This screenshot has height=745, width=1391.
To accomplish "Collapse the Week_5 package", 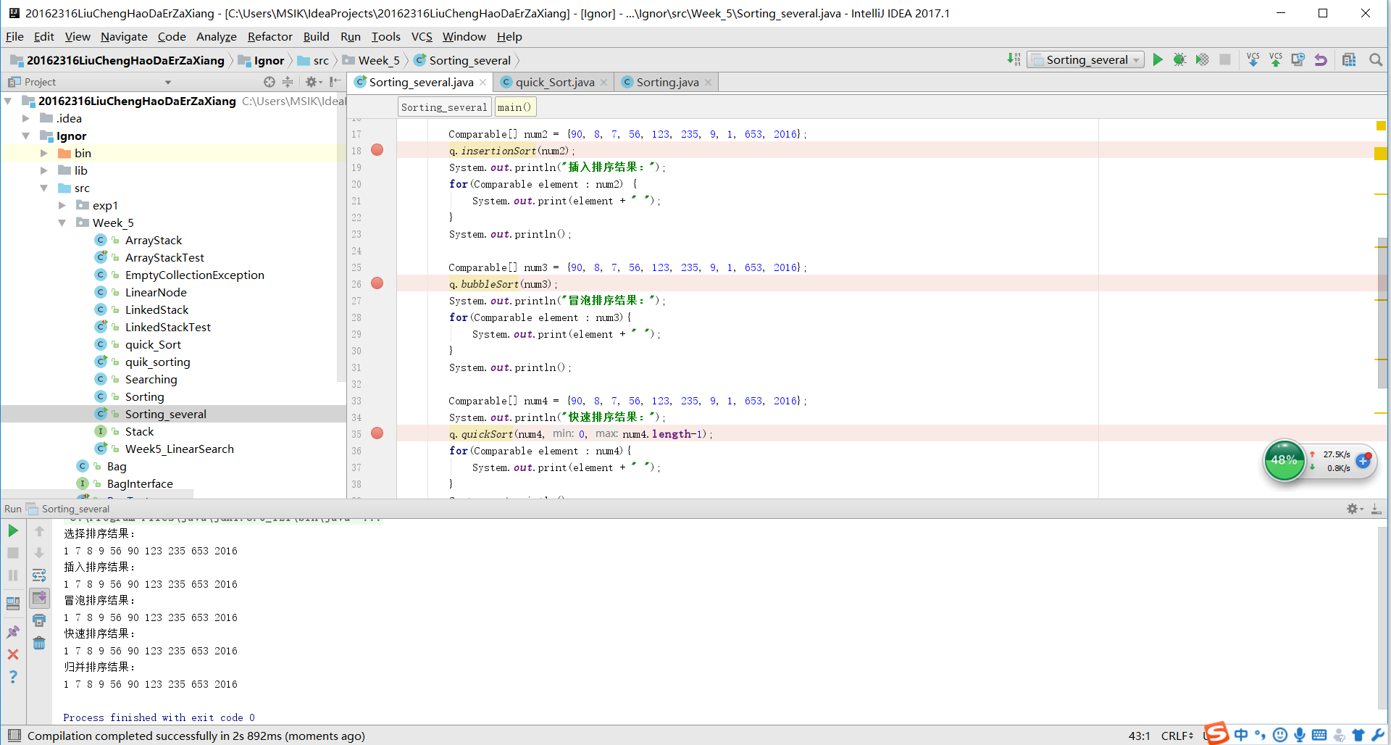I will (x=62, y=222).
